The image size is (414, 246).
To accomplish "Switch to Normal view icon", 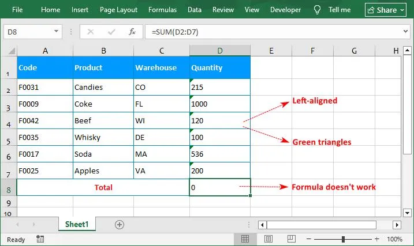I will tap(245, 239).
